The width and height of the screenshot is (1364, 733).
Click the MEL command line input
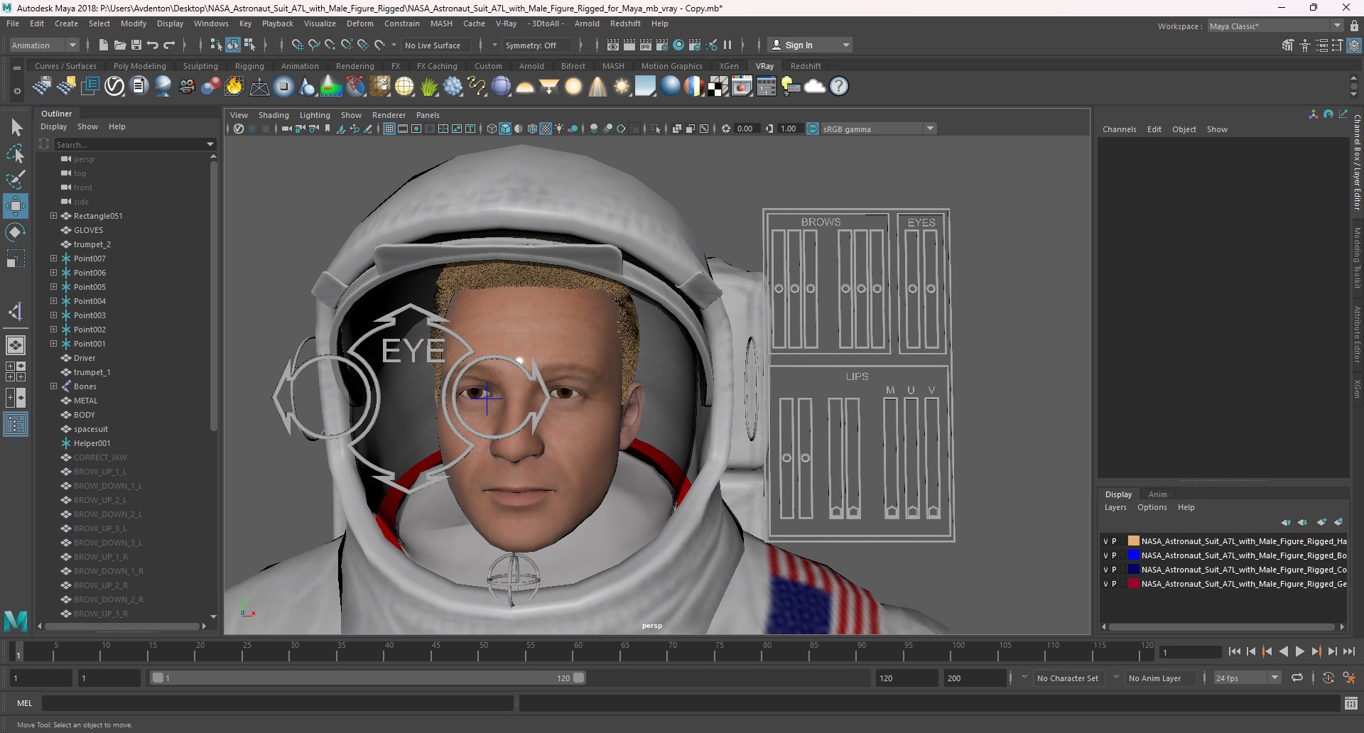pyautogui.click(x=277, y=703)
